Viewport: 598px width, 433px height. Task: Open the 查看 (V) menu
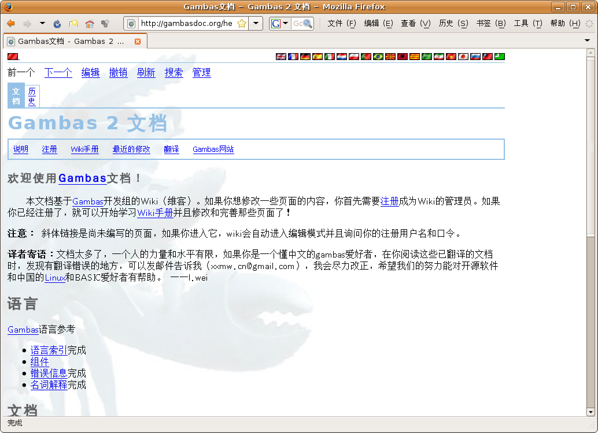tap(416, 24)
